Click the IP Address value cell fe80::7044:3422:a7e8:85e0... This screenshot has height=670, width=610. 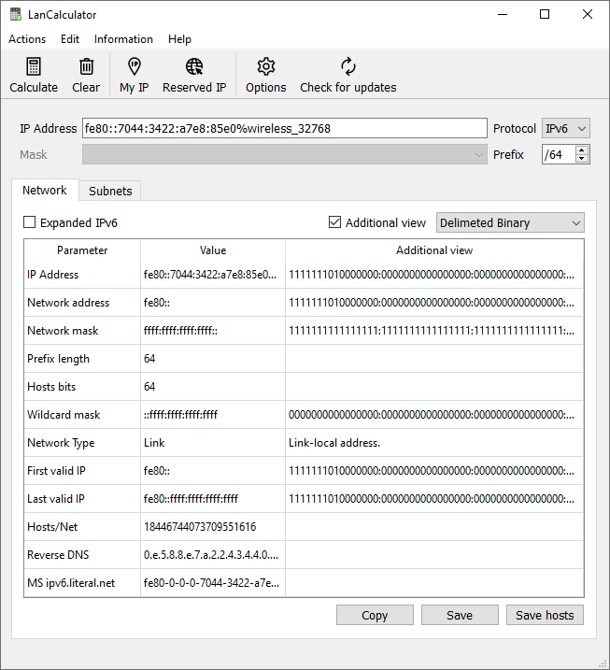click(213, 275)
